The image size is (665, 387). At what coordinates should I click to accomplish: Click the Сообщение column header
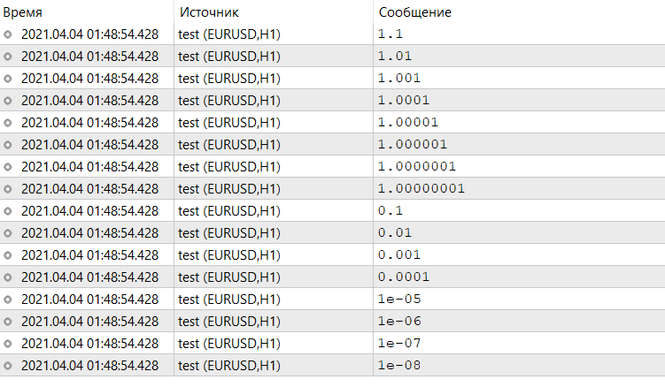414,13
